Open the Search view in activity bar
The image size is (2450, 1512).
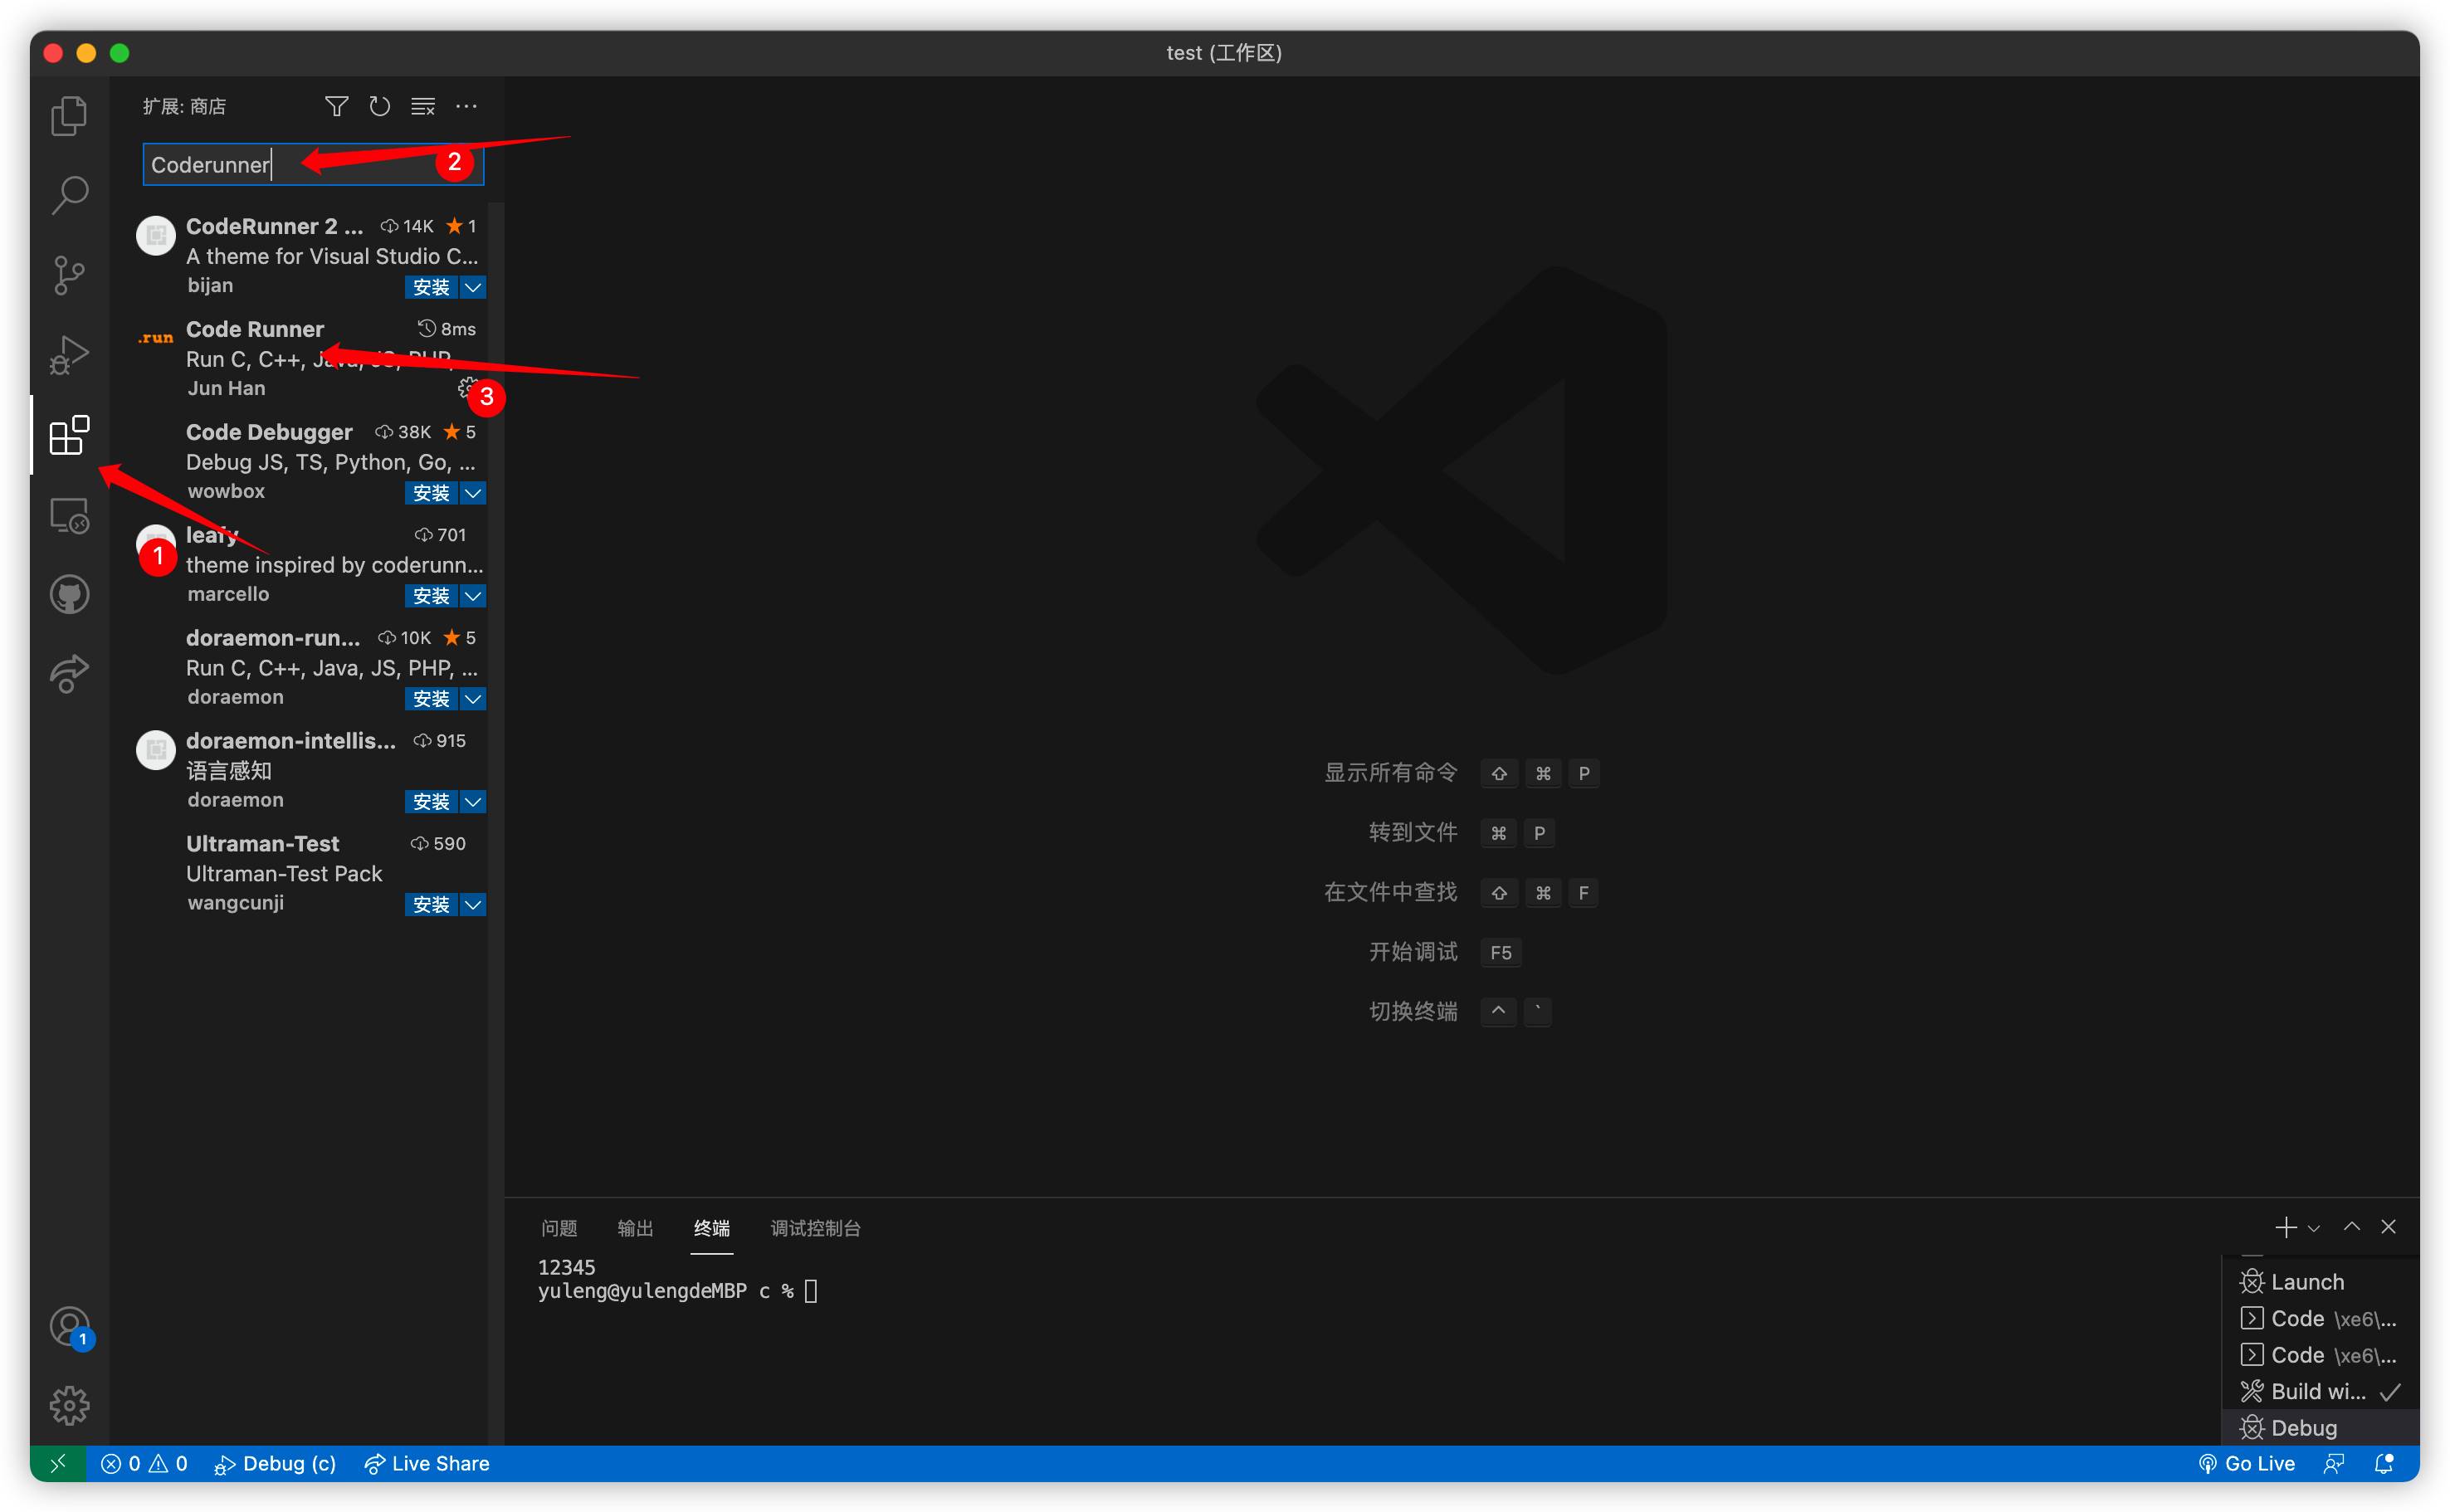click(x=69, y=195)
